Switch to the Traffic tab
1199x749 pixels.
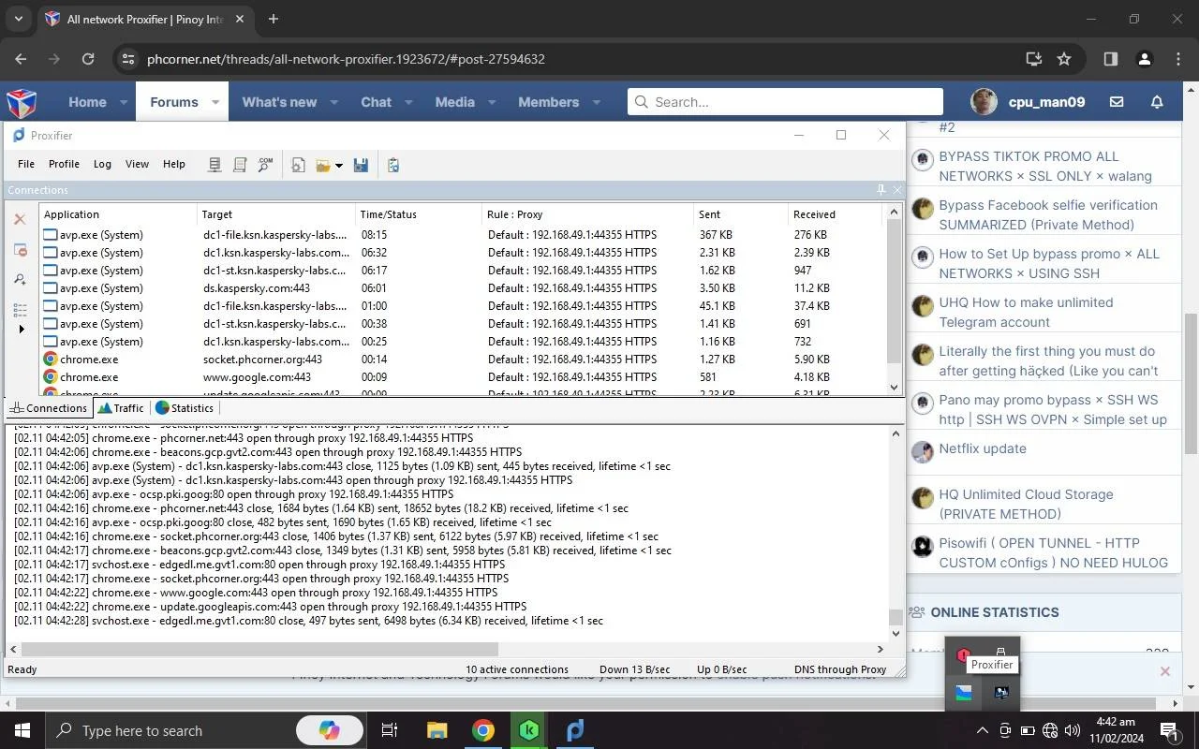pos(121,408)
